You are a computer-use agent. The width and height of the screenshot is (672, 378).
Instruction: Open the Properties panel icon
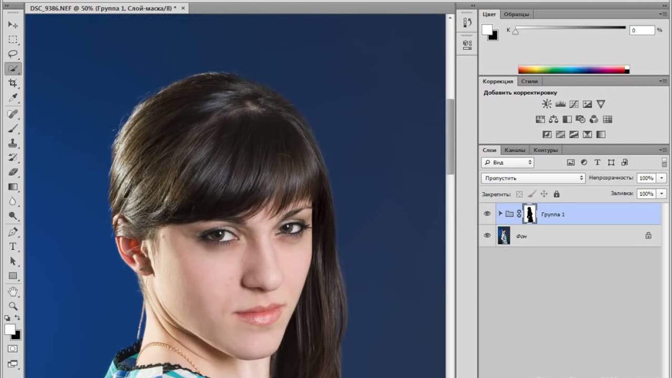point(467,45)
